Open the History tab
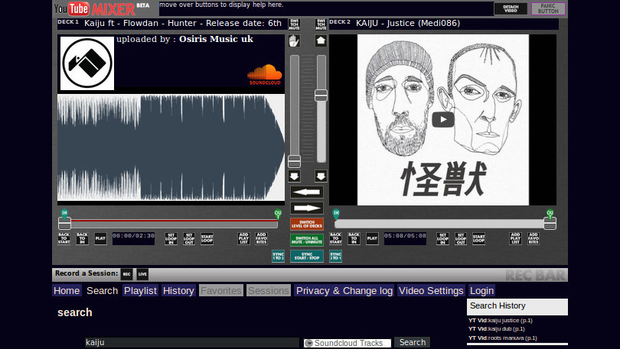620x349 pixels. click(x=178, y=291)
